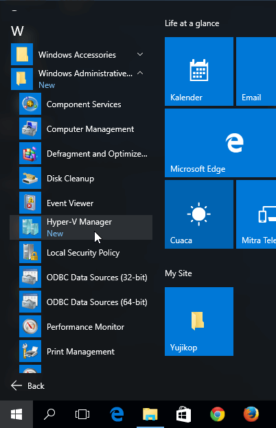Screen dimensions: 276x428
Task: Click the Windows Accessories folder icon
Action: pos(22,54)
